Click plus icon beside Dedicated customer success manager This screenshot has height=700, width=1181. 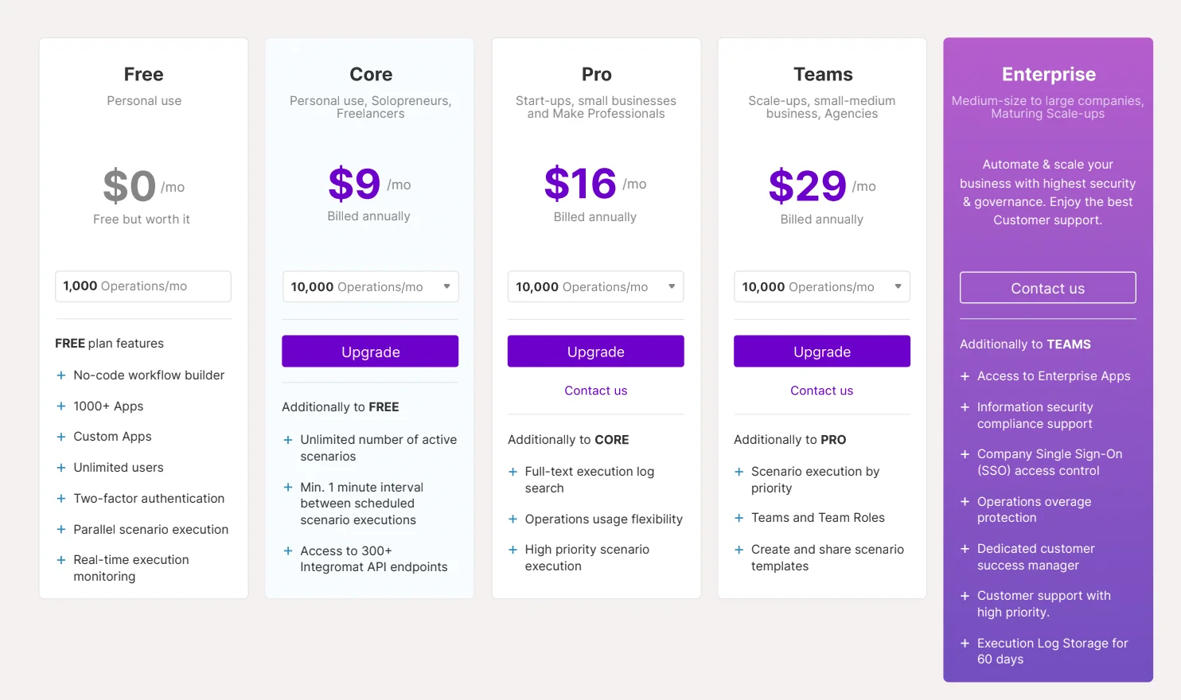pyautogui.click(x=965, y=549)
